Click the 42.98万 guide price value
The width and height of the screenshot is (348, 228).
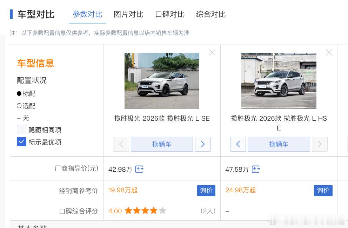click(120, 170)
